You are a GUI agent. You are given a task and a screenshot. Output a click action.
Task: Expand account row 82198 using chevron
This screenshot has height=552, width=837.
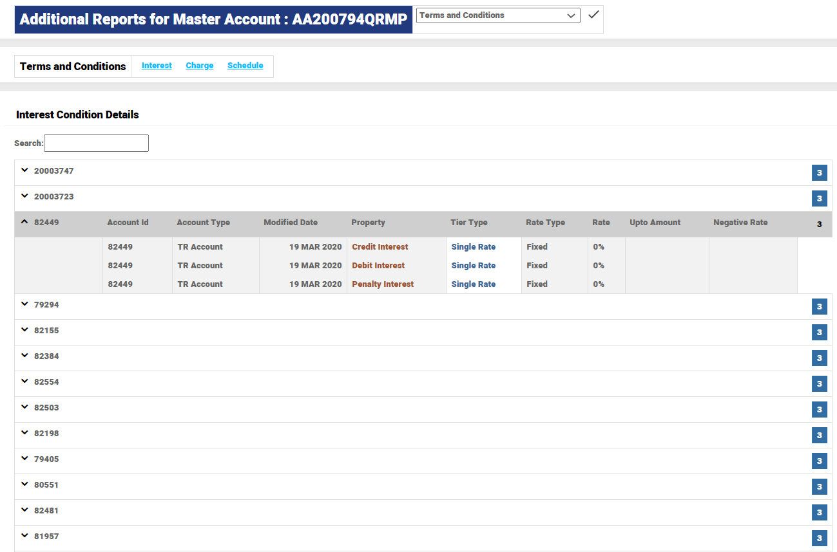[x=25, y=434]
